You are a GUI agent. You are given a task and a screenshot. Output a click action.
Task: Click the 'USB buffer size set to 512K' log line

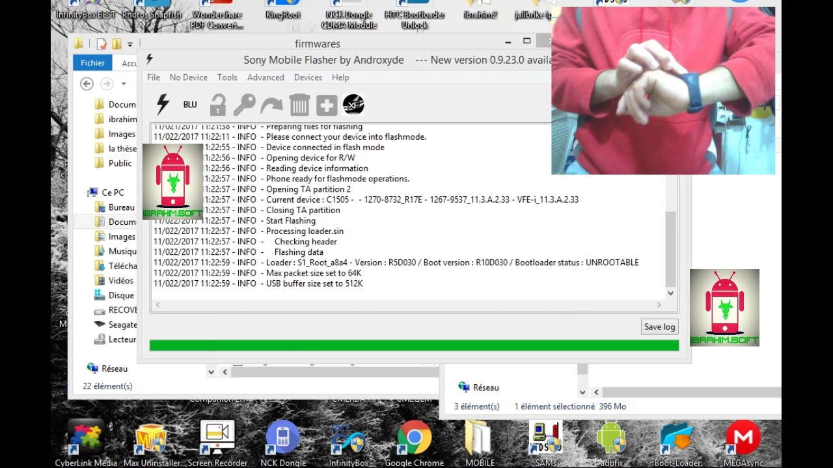(258, 283)
